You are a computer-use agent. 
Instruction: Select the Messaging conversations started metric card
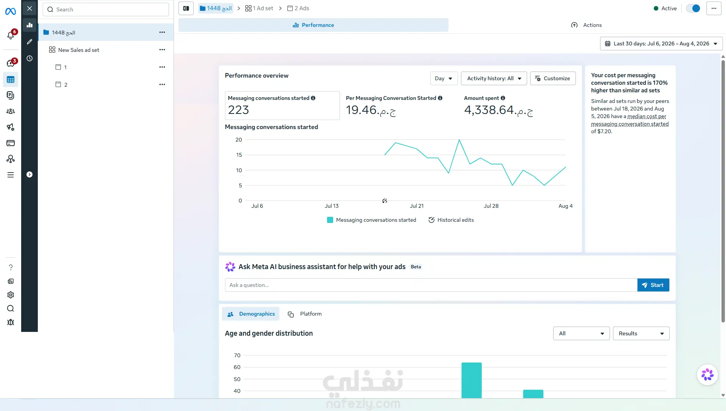tap(282, 106)
